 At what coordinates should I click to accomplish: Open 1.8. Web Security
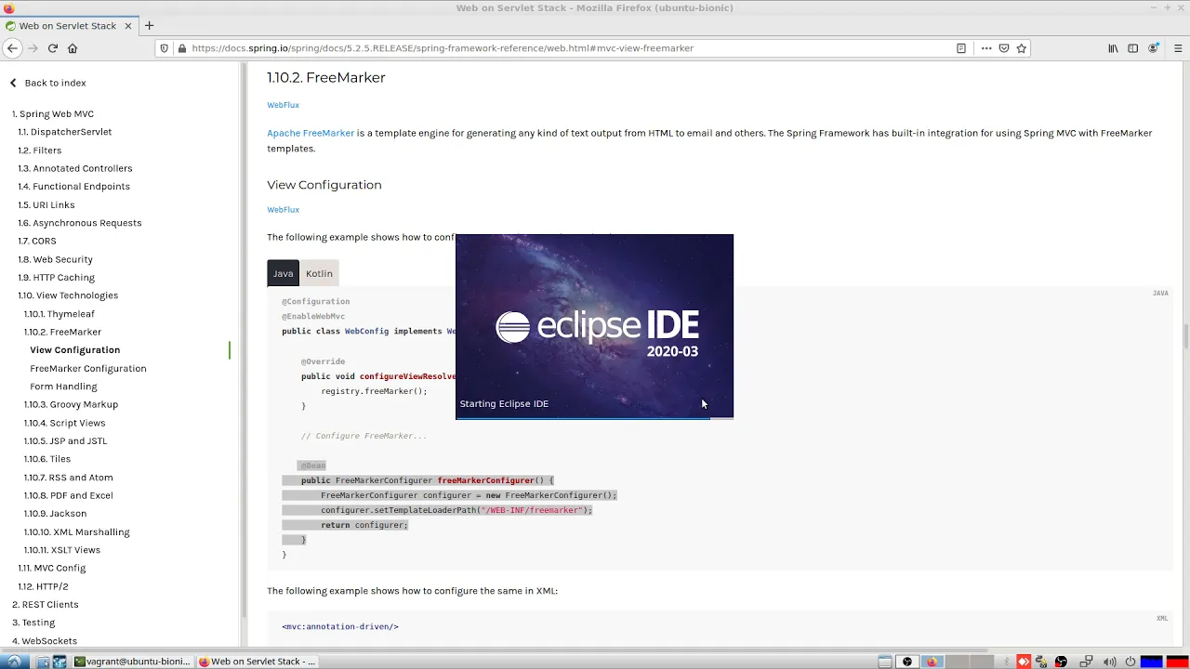click(56, 259)
